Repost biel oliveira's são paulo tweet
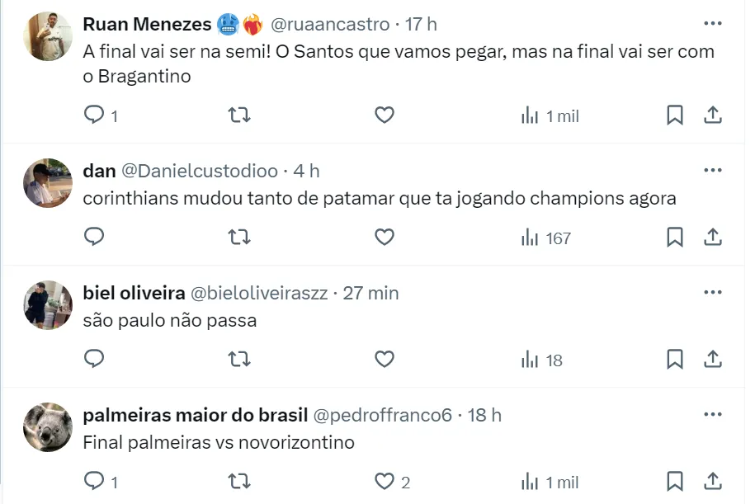The image size is (755, 504). coord(238,359)
